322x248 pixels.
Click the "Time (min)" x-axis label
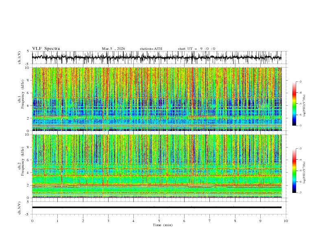(163, 225)
